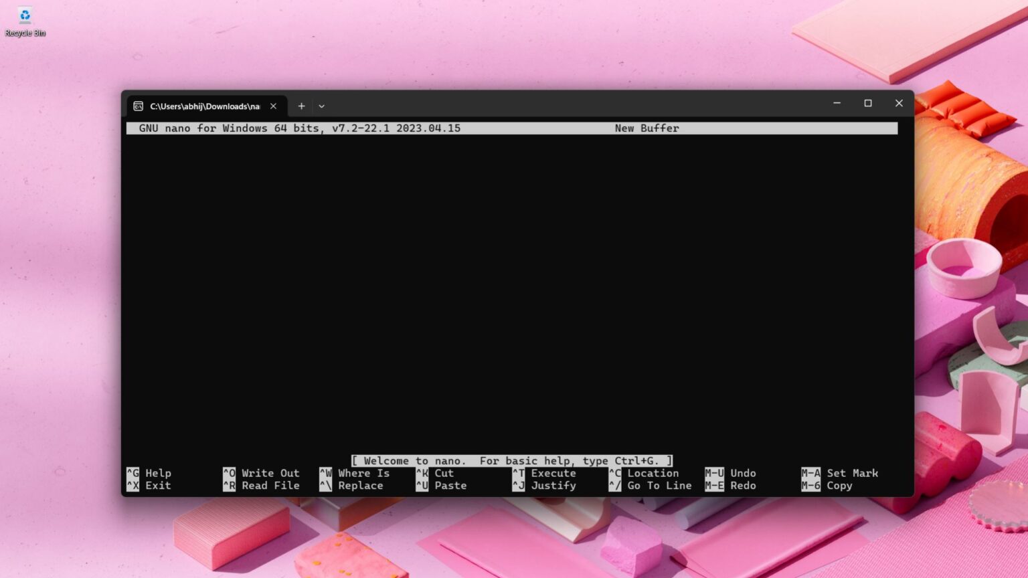Open the terminal tab dropdown chevron
Screen dimensions: 1028x578
click(x=322, y=106)
